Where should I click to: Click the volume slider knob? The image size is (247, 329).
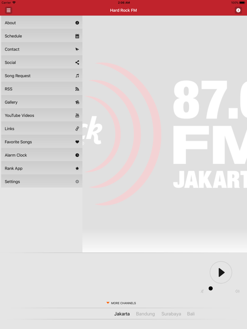(x=211, y=288)
